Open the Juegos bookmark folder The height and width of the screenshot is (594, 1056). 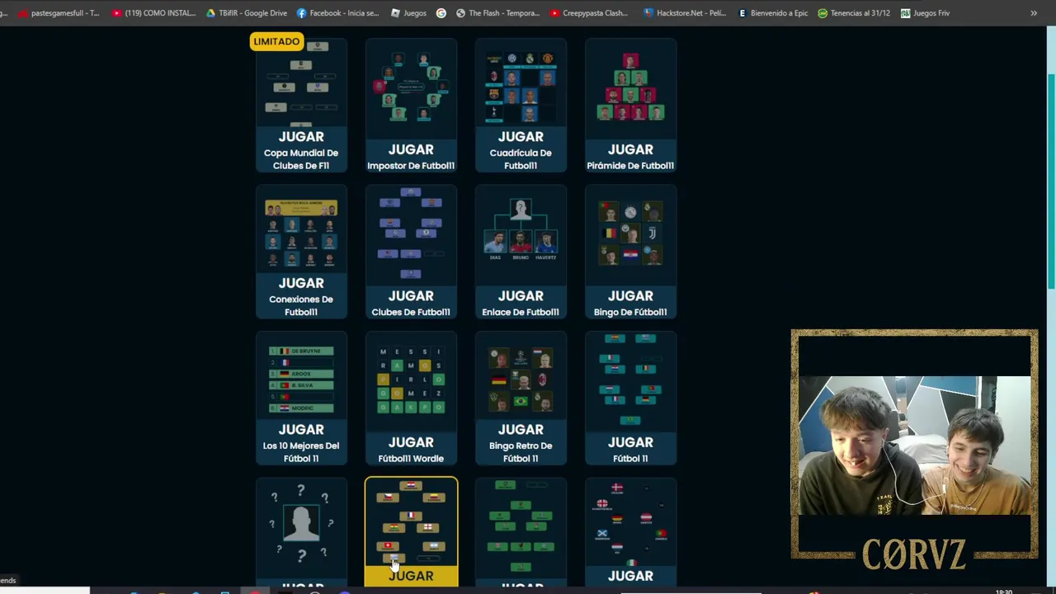pyautogui.click(x=408, y=13)
